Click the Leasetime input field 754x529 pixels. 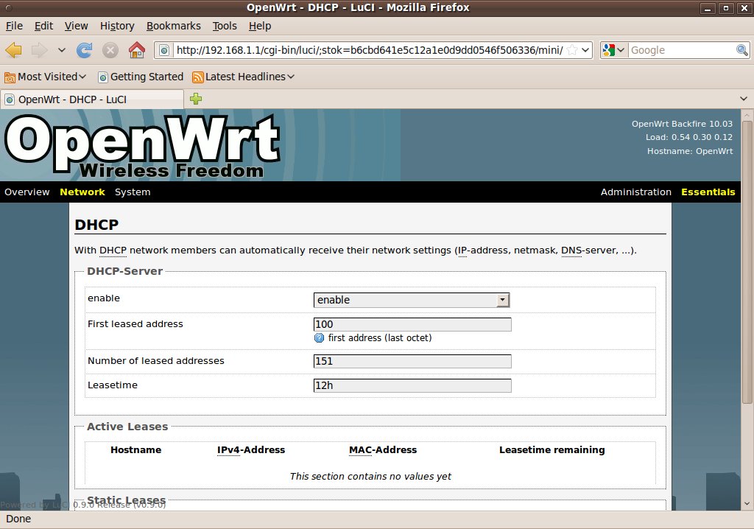412,385
